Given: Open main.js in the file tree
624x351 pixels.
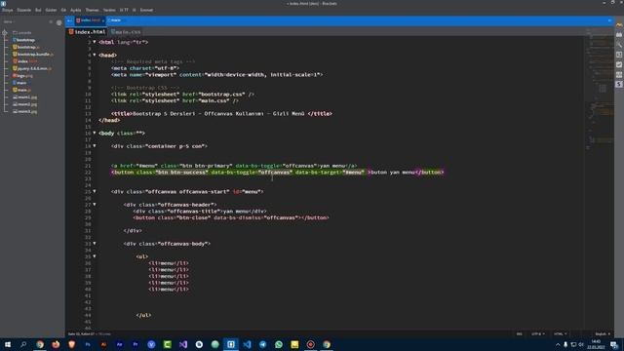Looking at the screenshot, I should [x=21, y=90].
